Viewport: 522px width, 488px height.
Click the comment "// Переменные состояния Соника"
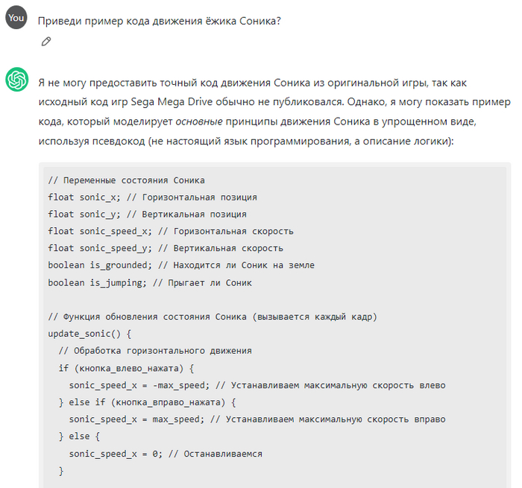(126, 181)
